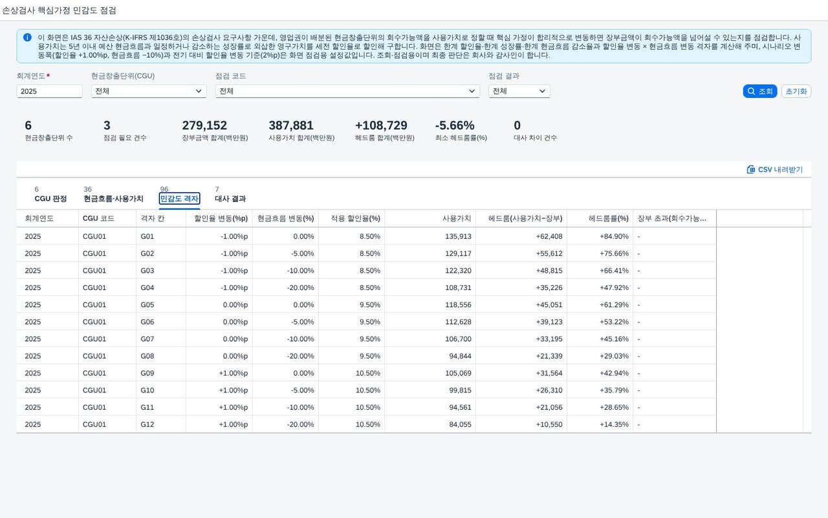Click the 사용가치 value 84,055
The image size is (828, 518).
460,425
